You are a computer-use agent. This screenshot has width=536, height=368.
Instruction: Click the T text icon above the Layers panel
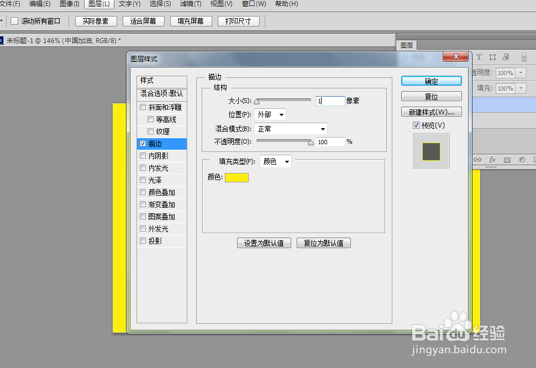(x=479, y=56)
